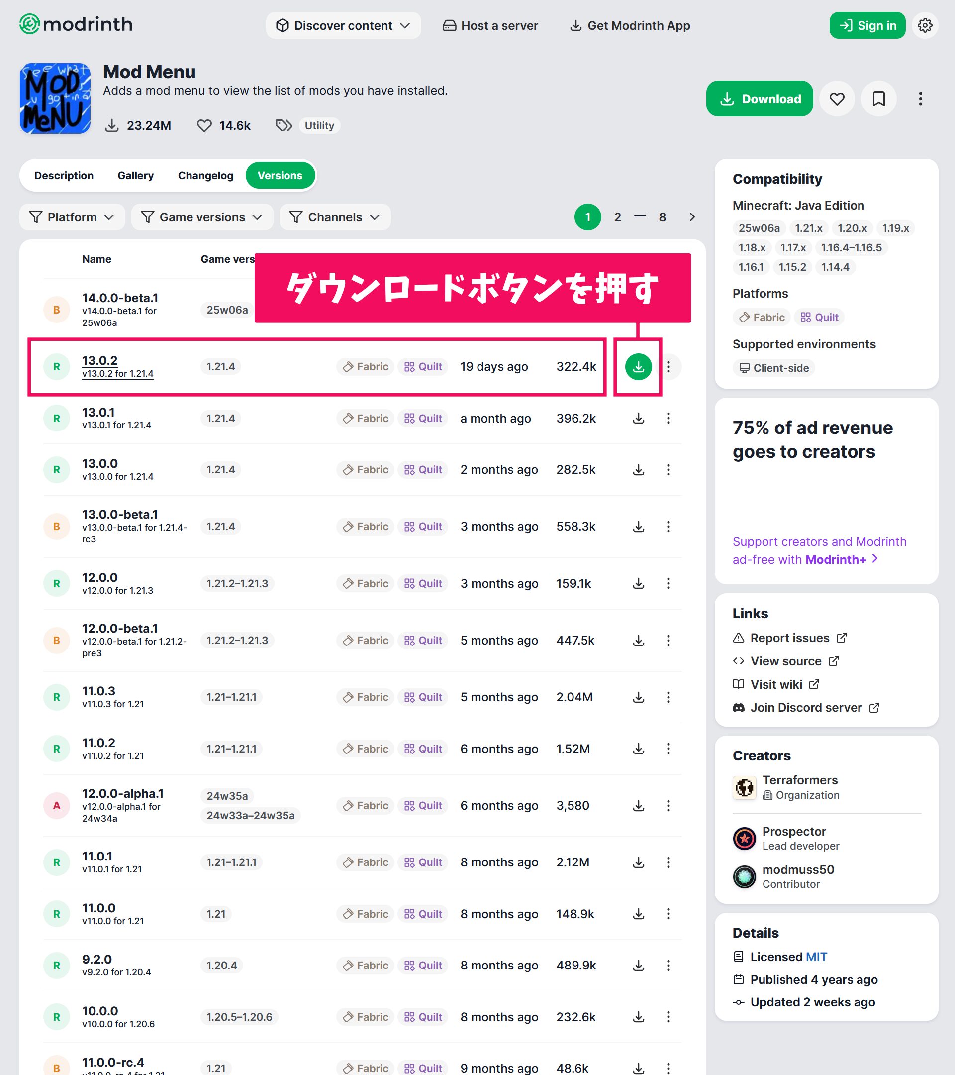Click download icon for version 11.0.3
Viewport: 955px width, 1075px height.
click(638, 697)
